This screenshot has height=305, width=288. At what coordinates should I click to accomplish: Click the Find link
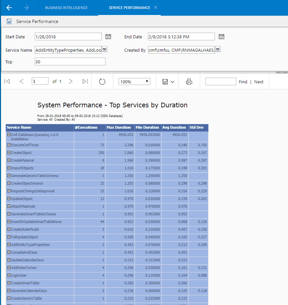click(243, 82)
